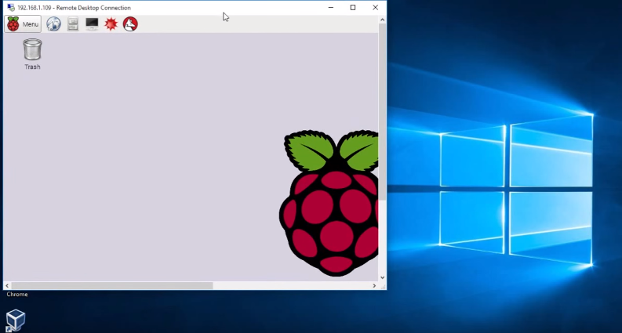This screenshot has width=622, height=333.
Task: Maximize the Remote Desktop Connection window
Action: [353, 8]
